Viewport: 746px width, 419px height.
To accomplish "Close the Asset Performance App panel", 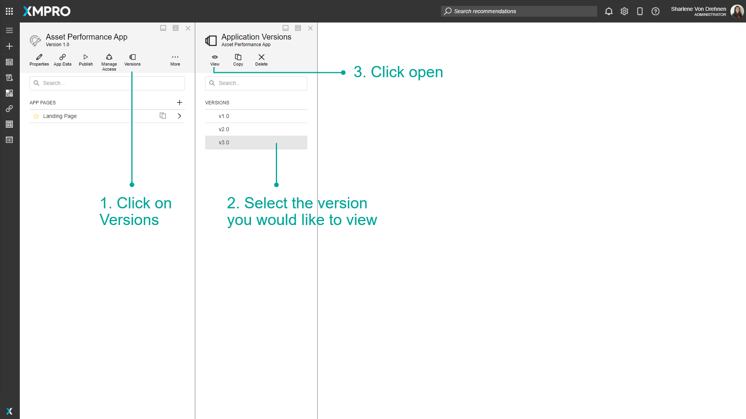I will click(188, 28).
